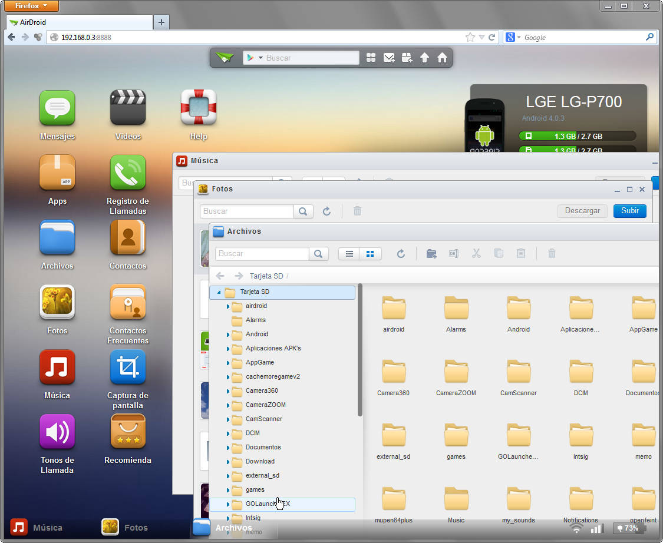663x543 pixels.
Task: Click the home icon in AirDroid toolbar
Action: pos(442,58)
